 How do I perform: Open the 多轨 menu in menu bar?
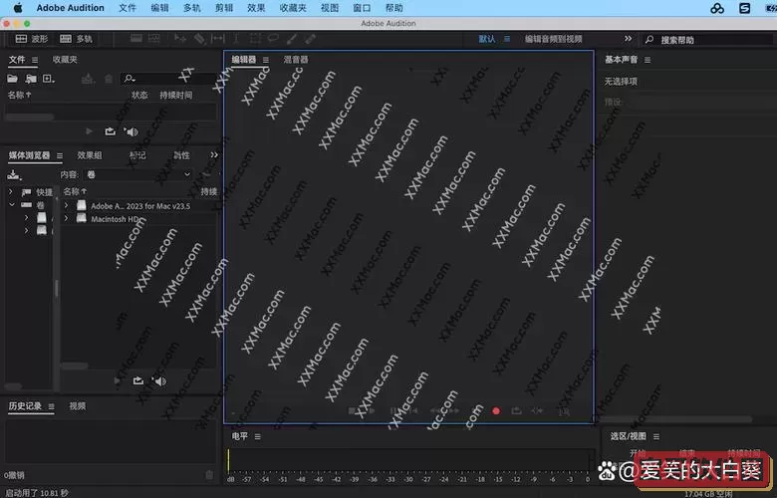(x=192, y=8)
